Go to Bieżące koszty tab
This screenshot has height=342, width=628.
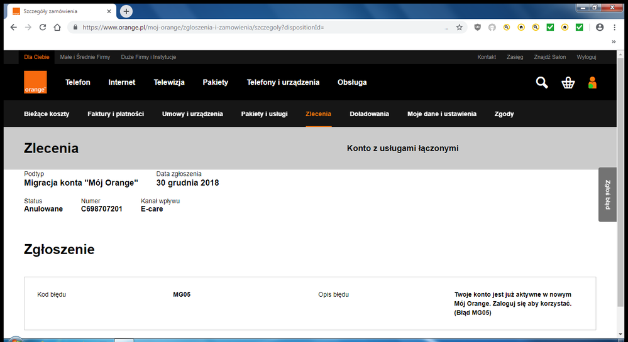coord(47,114)
